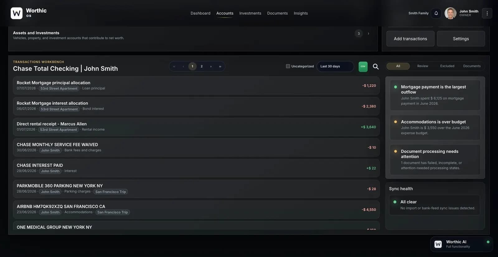Click the Assets and Investments heading
This screenshot has width=498, height=257.
pos(36,33)
